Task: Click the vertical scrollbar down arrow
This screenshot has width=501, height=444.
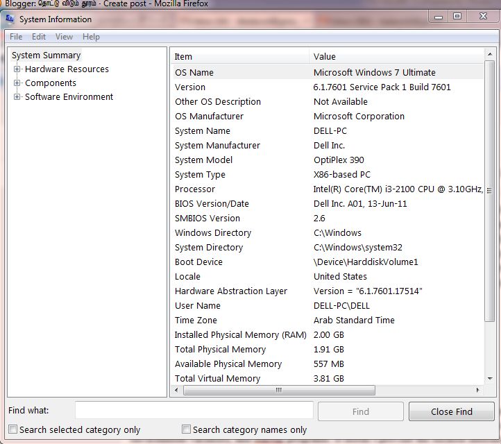Action: point(489,379)
